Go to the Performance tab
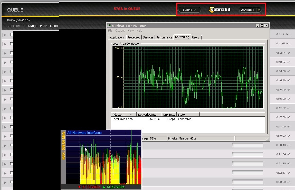The image size is (295, 190). pos(164,37)
